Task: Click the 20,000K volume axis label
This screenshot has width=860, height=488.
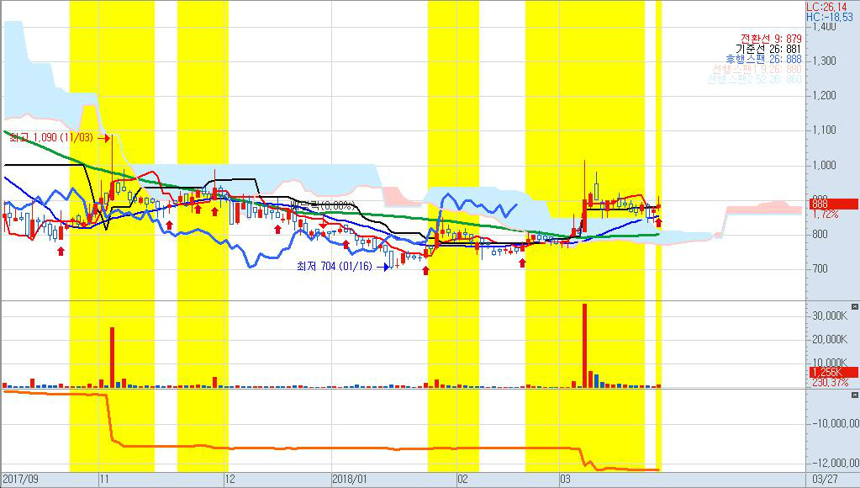Action: click(830, 339)
